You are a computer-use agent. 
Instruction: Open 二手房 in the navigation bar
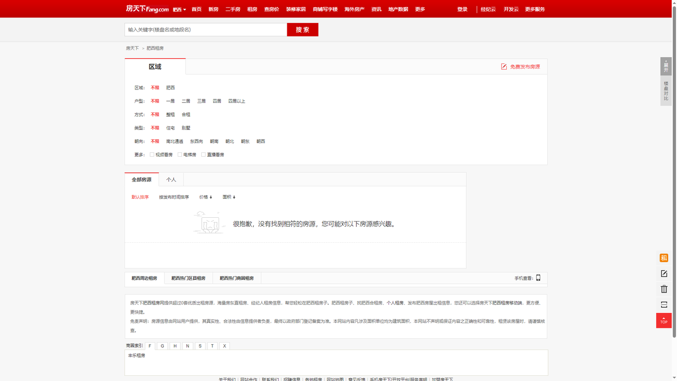tap(233, 9)
